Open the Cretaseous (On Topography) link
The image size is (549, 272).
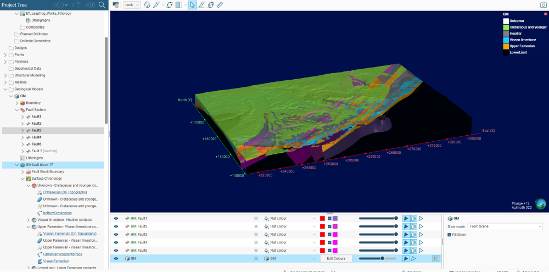coord(65,192)
